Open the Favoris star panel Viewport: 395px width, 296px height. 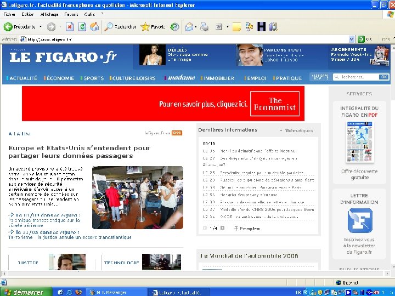pyautogui.click(x=153, y=27)
